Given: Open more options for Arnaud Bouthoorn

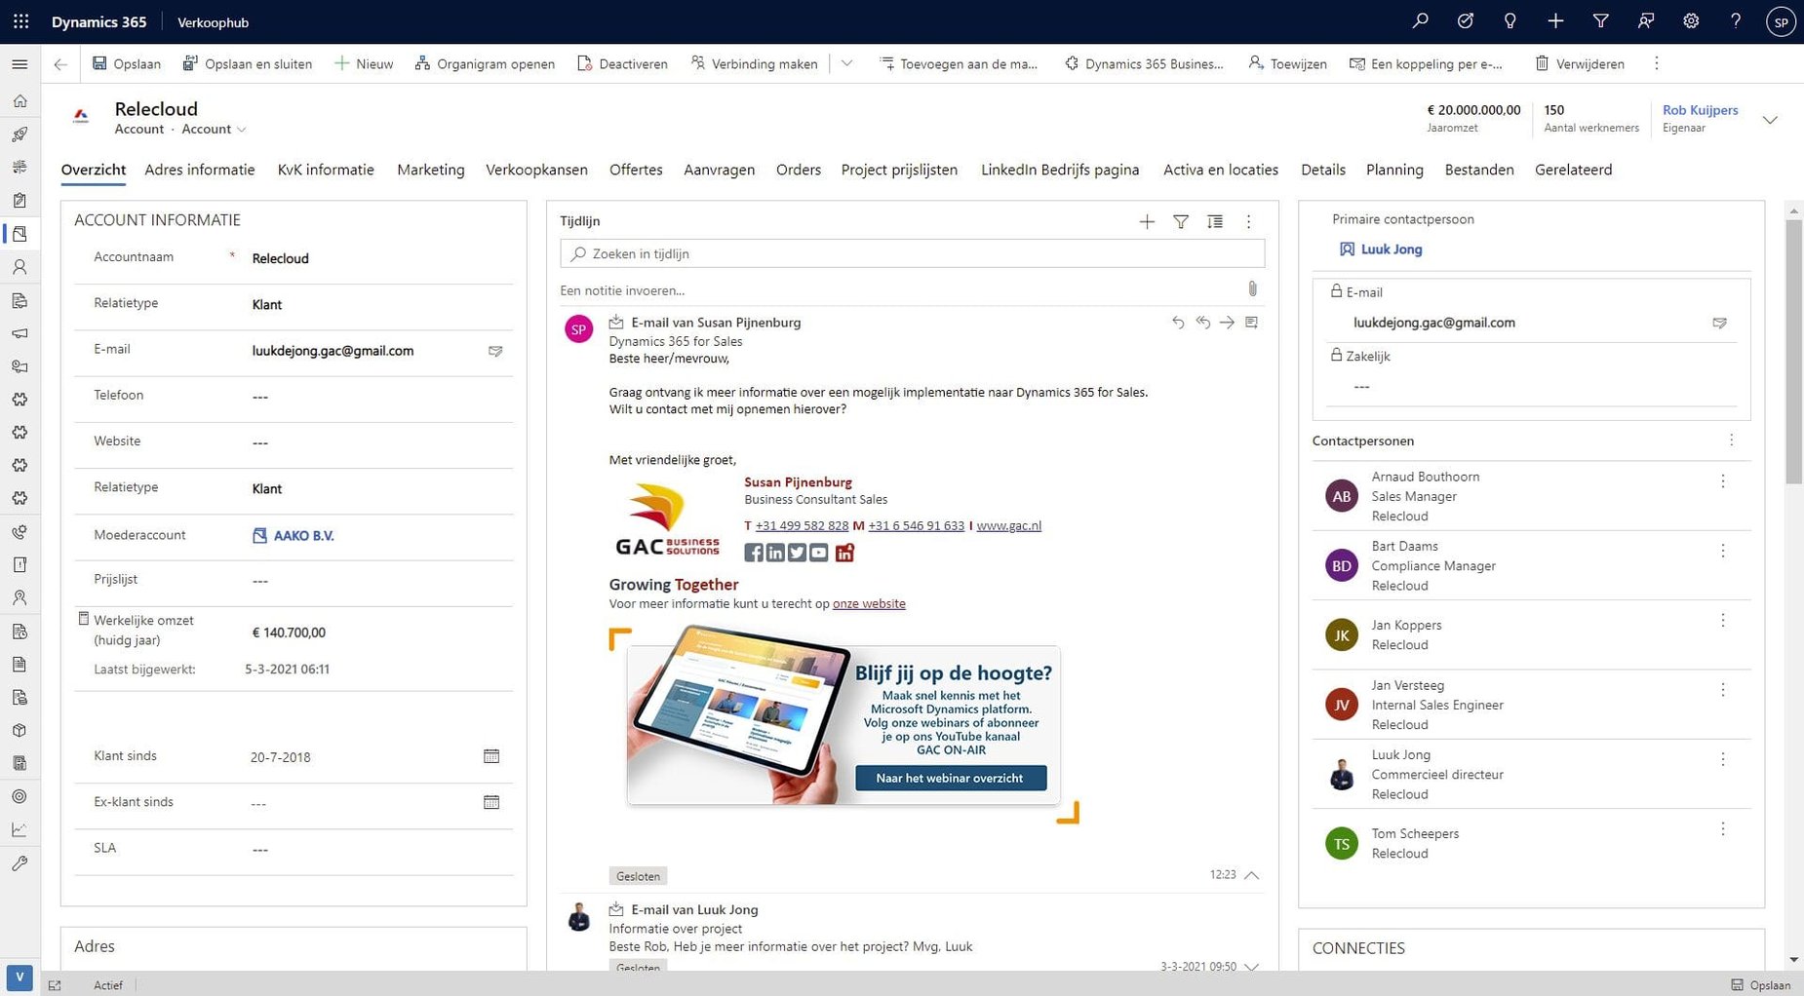Looking at the screenshot, I should [1723, 481].
